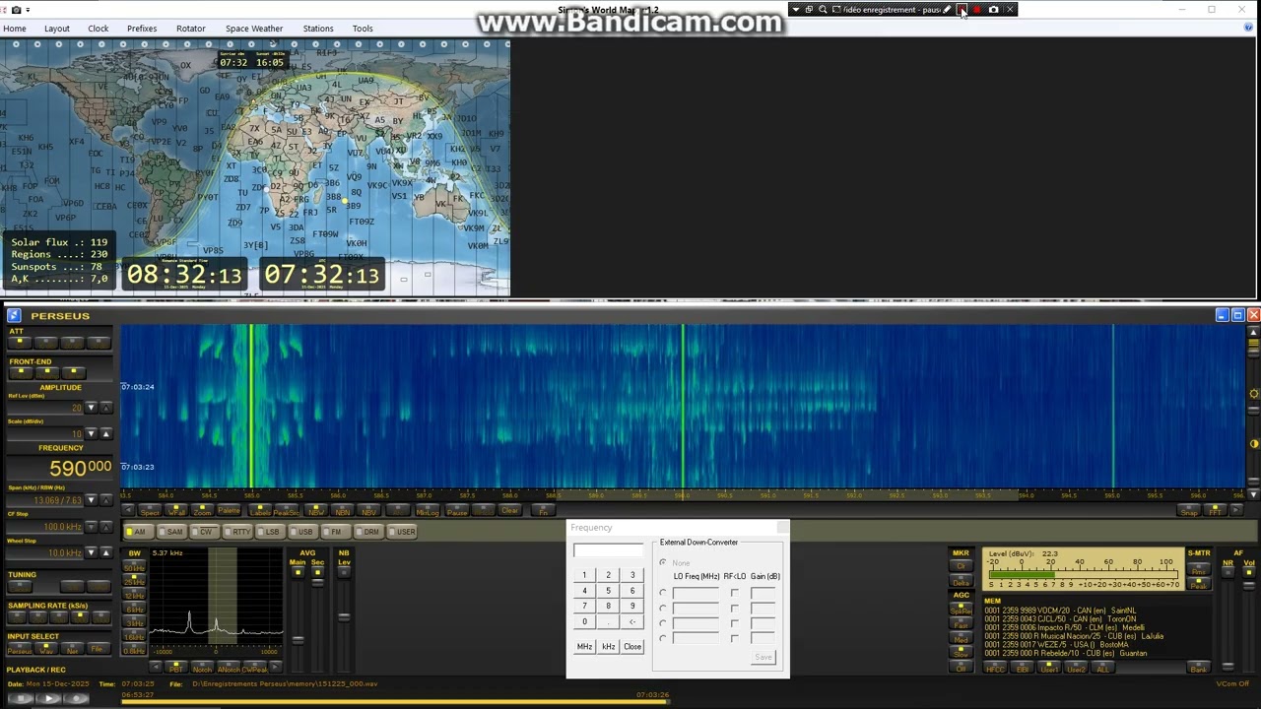Select SAM demodulation mode

point(170,532)
